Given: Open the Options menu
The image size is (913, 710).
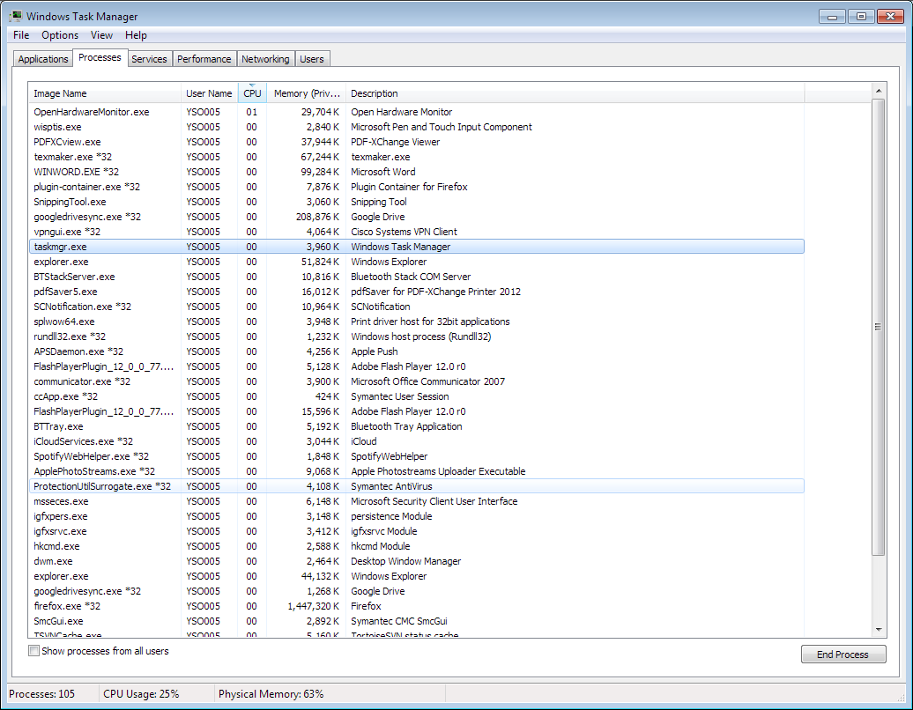Looking at the screenshot, I should 59,35.
